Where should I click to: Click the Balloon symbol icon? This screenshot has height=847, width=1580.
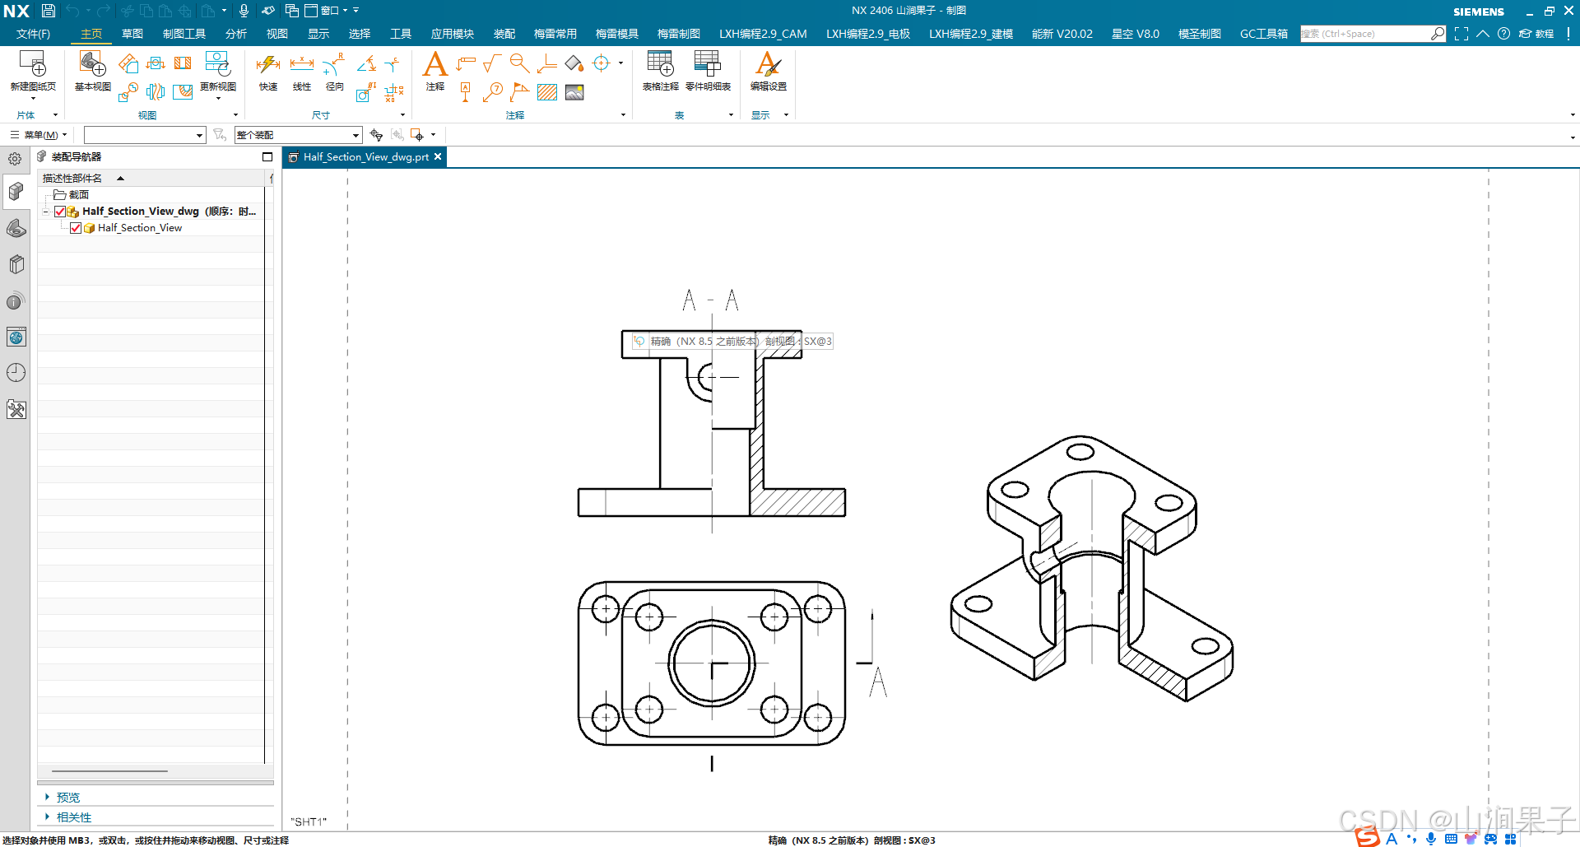(493, 92)
